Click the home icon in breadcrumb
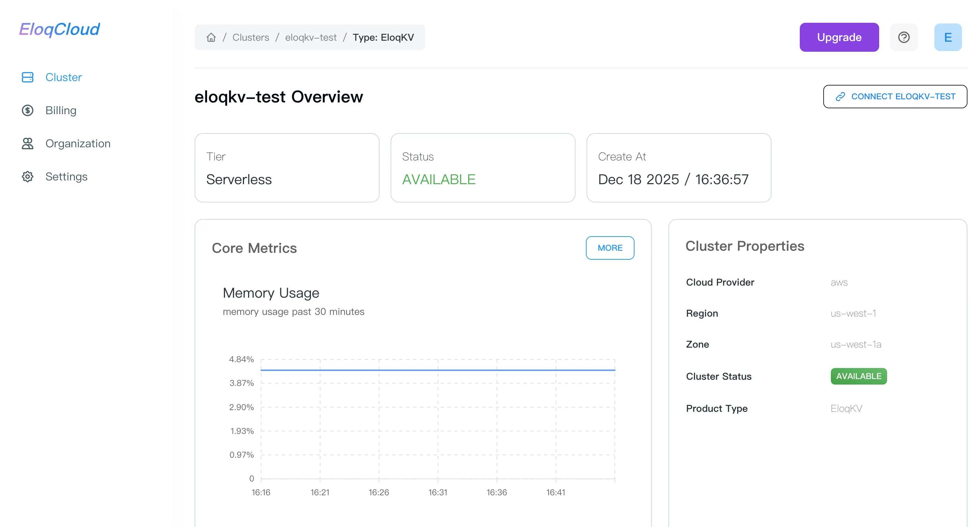The height and width of the screenshot is (527, 973). pyautogui.click(x=211, y=37)
